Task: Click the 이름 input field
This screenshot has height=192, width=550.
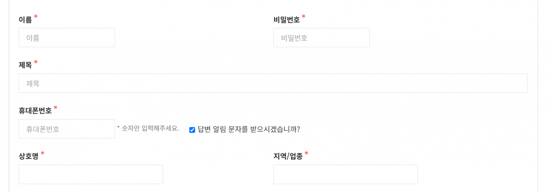Action: (x=66, y=38)
